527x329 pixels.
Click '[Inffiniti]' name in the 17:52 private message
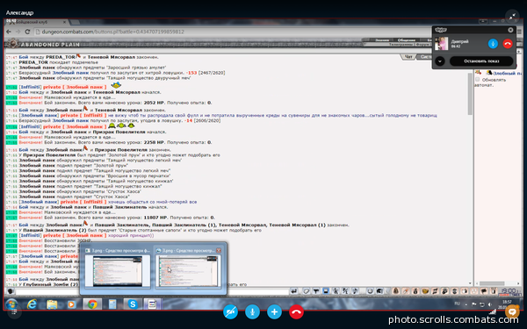click(30, 87)
